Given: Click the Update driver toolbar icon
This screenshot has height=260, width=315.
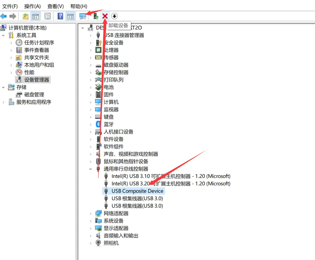Looking at the screenshot, I should (96, 16).
